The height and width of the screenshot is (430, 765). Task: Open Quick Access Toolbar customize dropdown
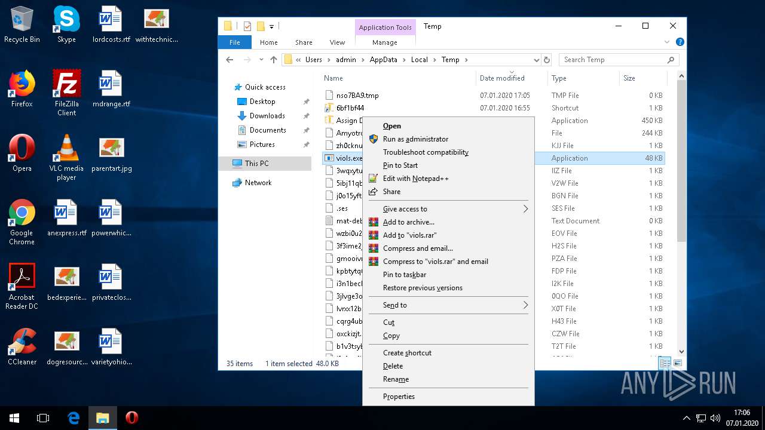(x=271, y=26)
